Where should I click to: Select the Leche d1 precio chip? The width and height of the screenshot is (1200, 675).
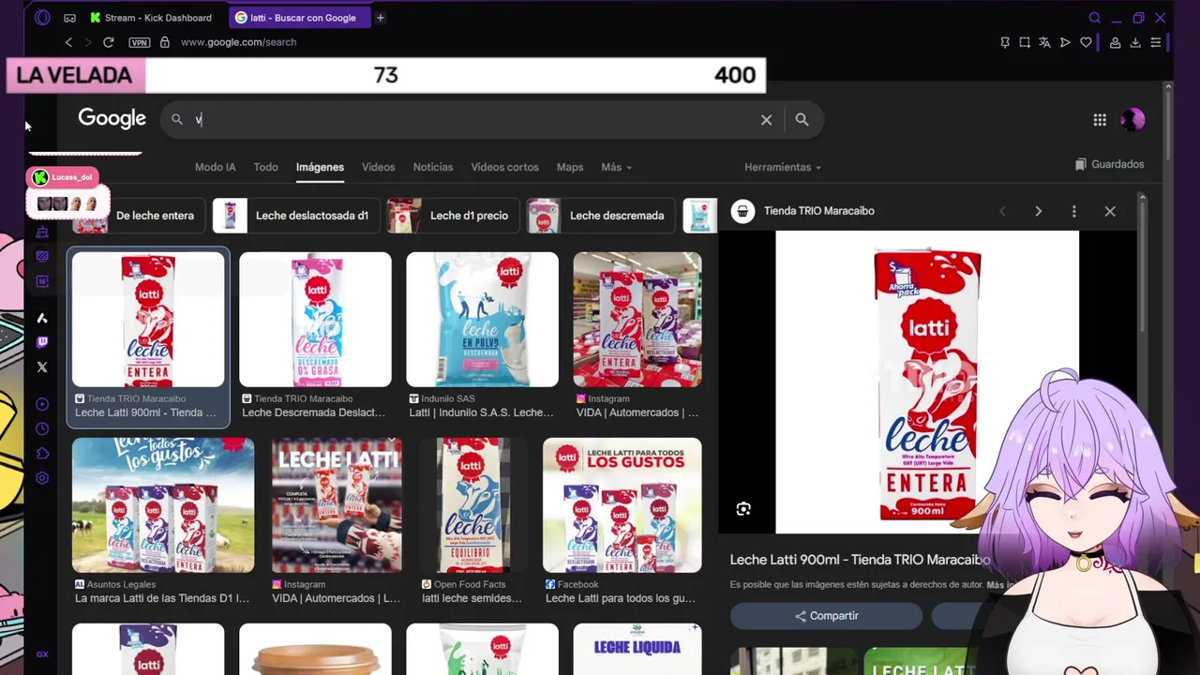452,216
